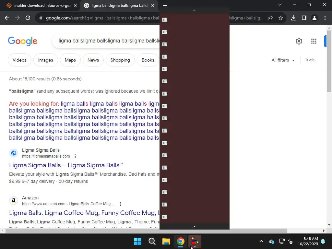The image size is (332, 249).
Task: Open the OneDrive cloud tray icon
Action: tap(272, 241)
